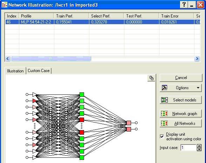The height and width of the screenshot is (163, 206).
Task: Click the scroll right arrow
Action: click(197, 59)
